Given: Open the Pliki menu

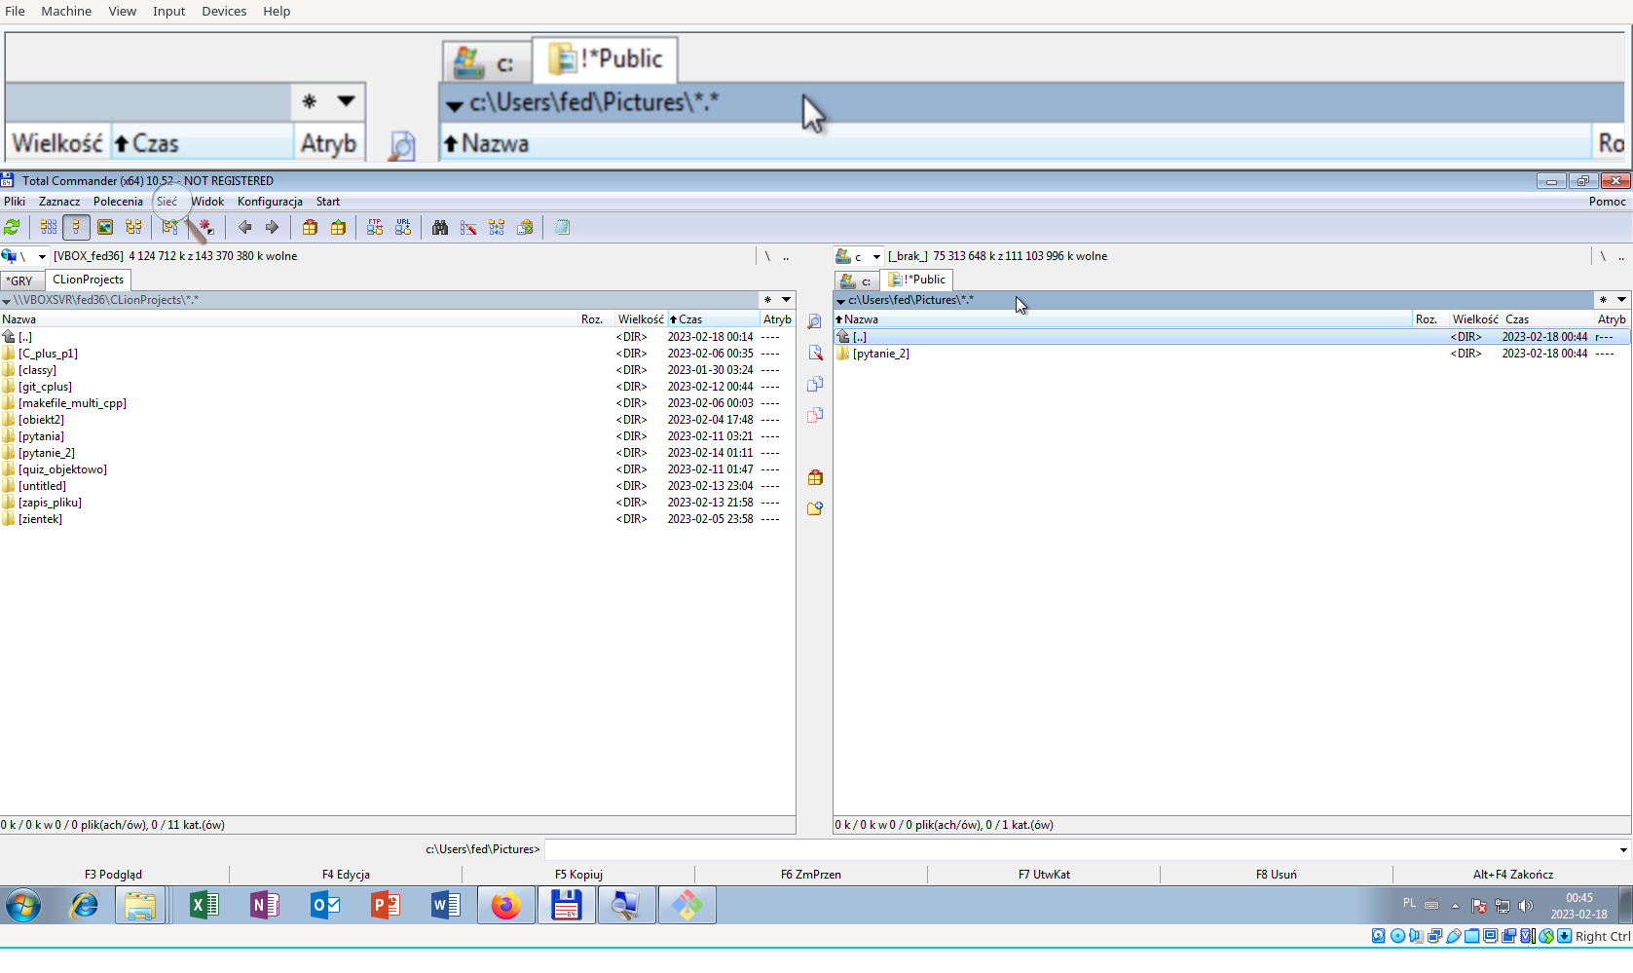Looking at the screenshot, I should click(15, 202).
